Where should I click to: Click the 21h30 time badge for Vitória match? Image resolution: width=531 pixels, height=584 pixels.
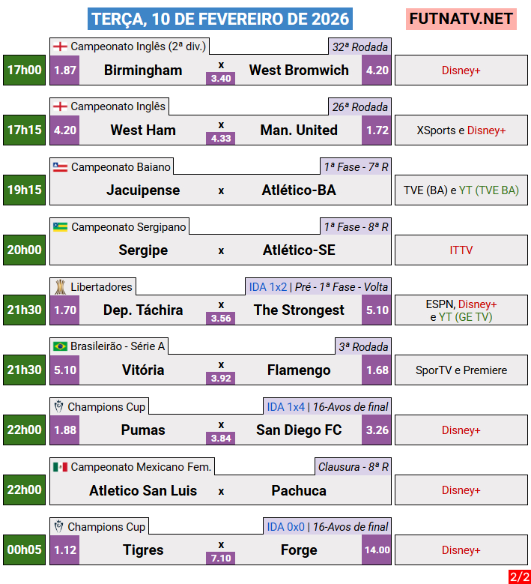point(24,370)
